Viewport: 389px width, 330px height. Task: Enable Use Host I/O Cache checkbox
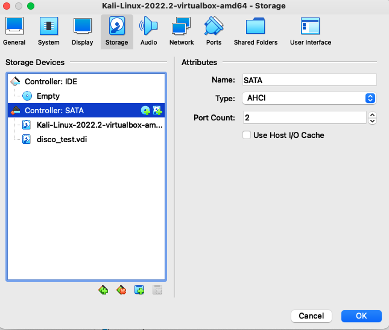click(x=247, y=135)
